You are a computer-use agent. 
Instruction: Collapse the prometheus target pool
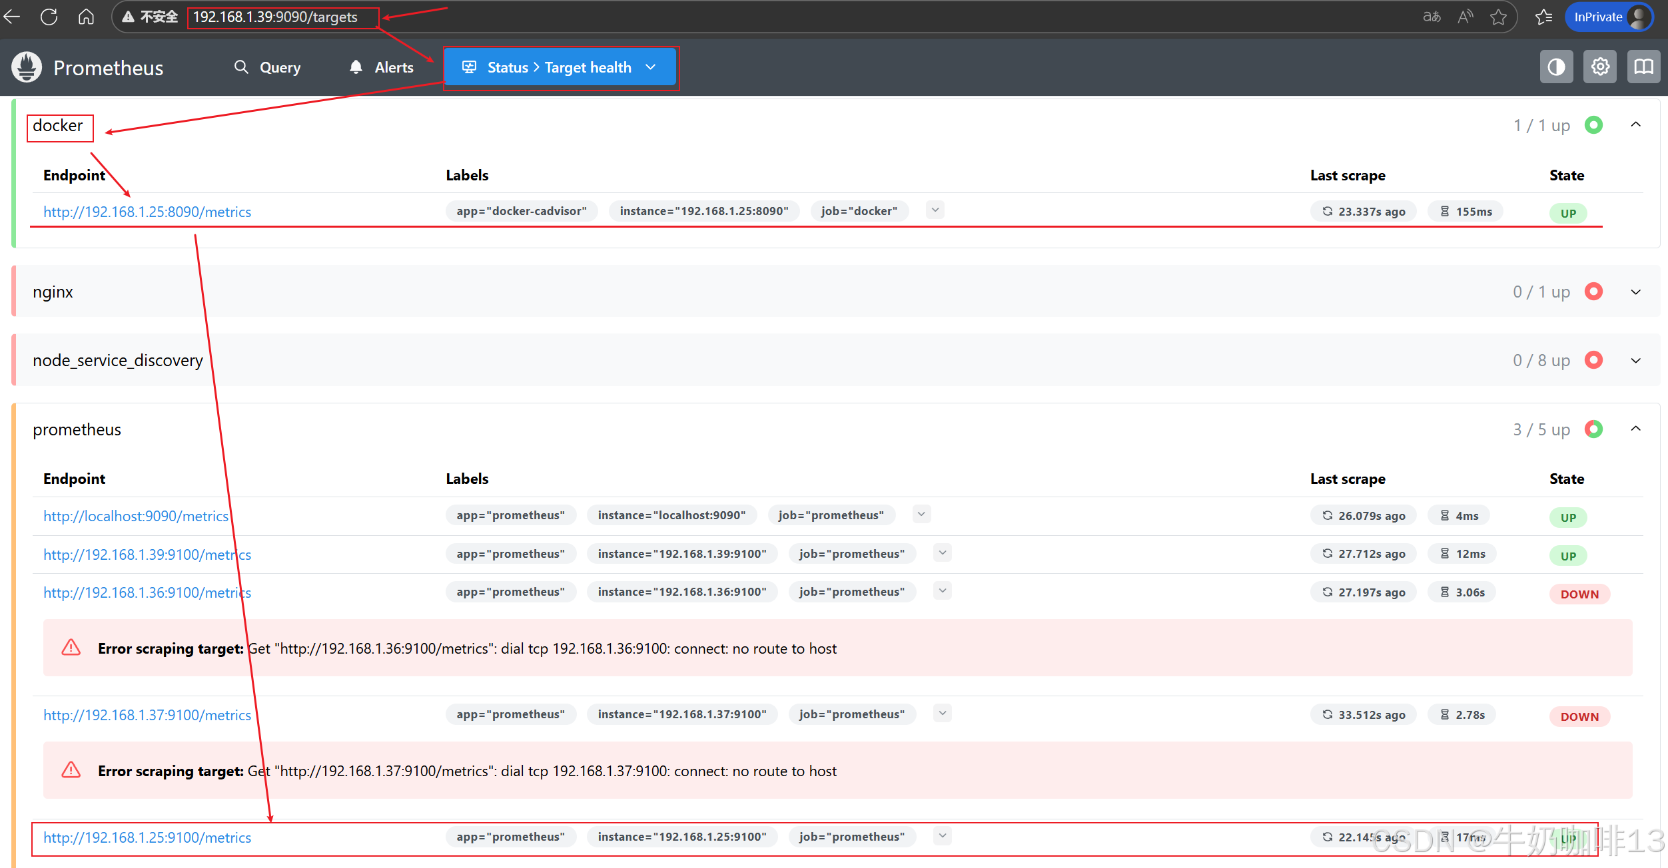coord(1635,429)
